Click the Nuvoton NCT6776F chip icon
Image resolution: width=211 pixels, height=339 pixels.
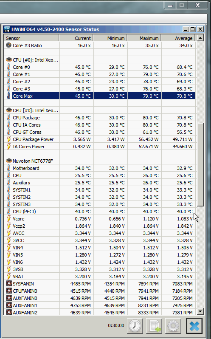click(x=9, y=161)
